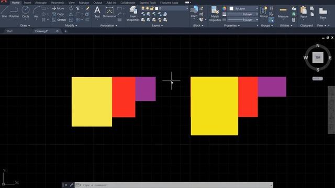Select the Fillet tool
This screenshot has height=188, width=335.
pyautogui.click(x=78, y=14)
